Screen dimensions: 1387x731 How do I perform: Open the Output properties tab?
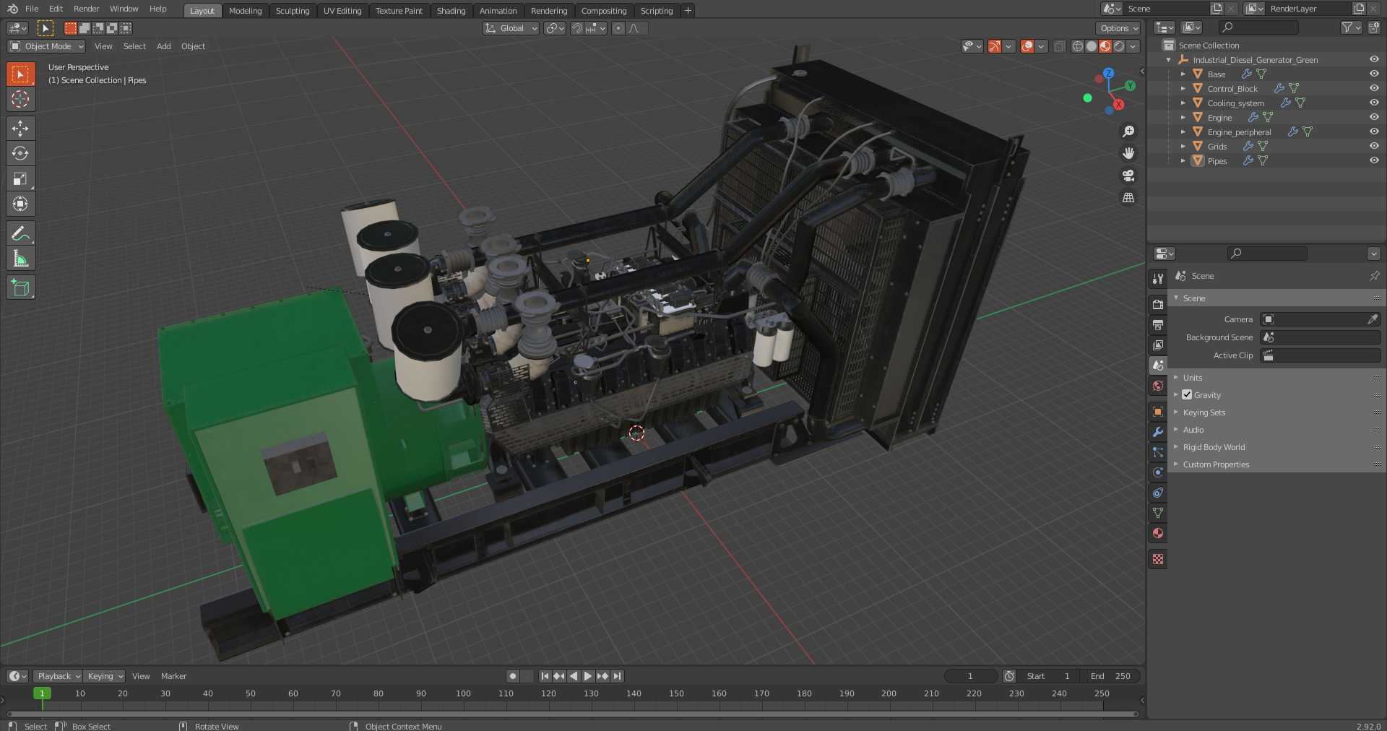point(1158,325)
